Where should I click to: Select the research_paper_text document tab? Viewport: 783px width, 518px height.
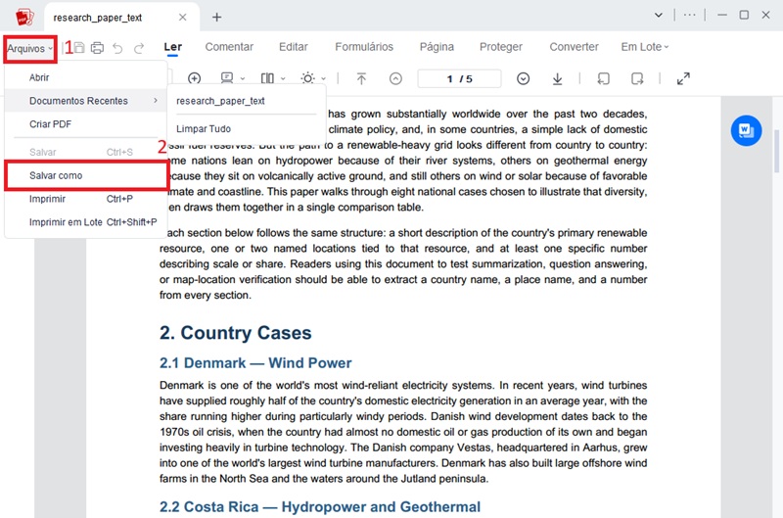click(x=121, y=18)
